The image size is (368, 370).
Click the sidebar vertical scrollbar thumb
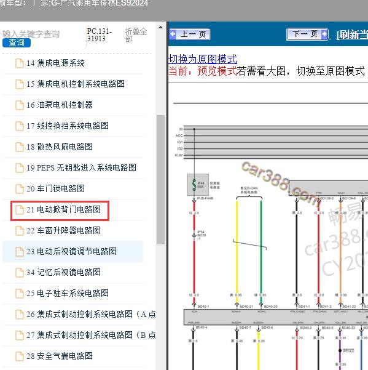tap(160, 180)
